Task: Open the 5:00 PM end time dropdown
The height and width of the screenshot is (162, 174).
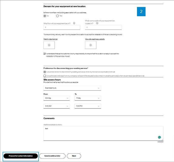Action: [x=88, y=106]
